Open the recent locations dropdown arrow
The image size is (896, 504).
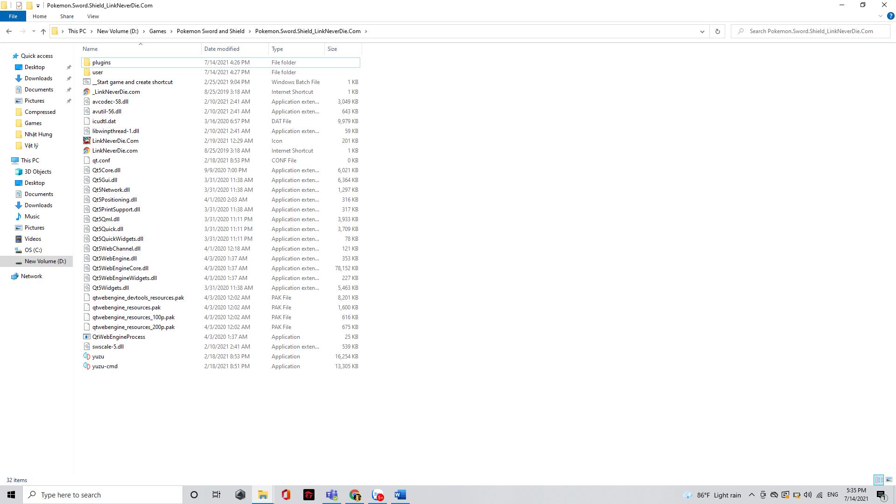34,31
